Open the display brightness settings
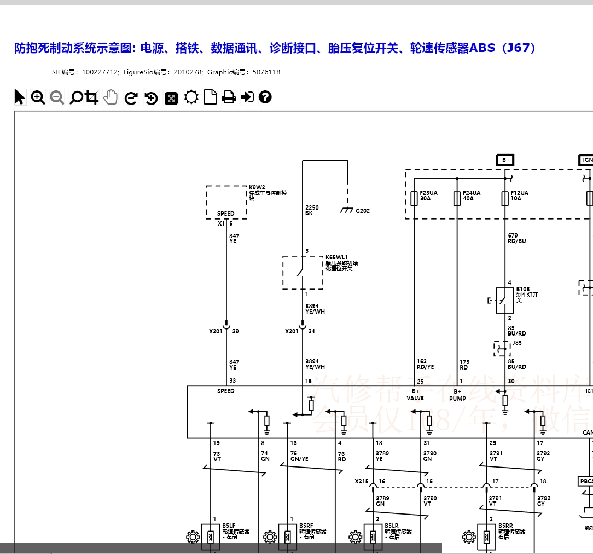Image resolution: width=593 pixels, height=554 pixels. 190,97
